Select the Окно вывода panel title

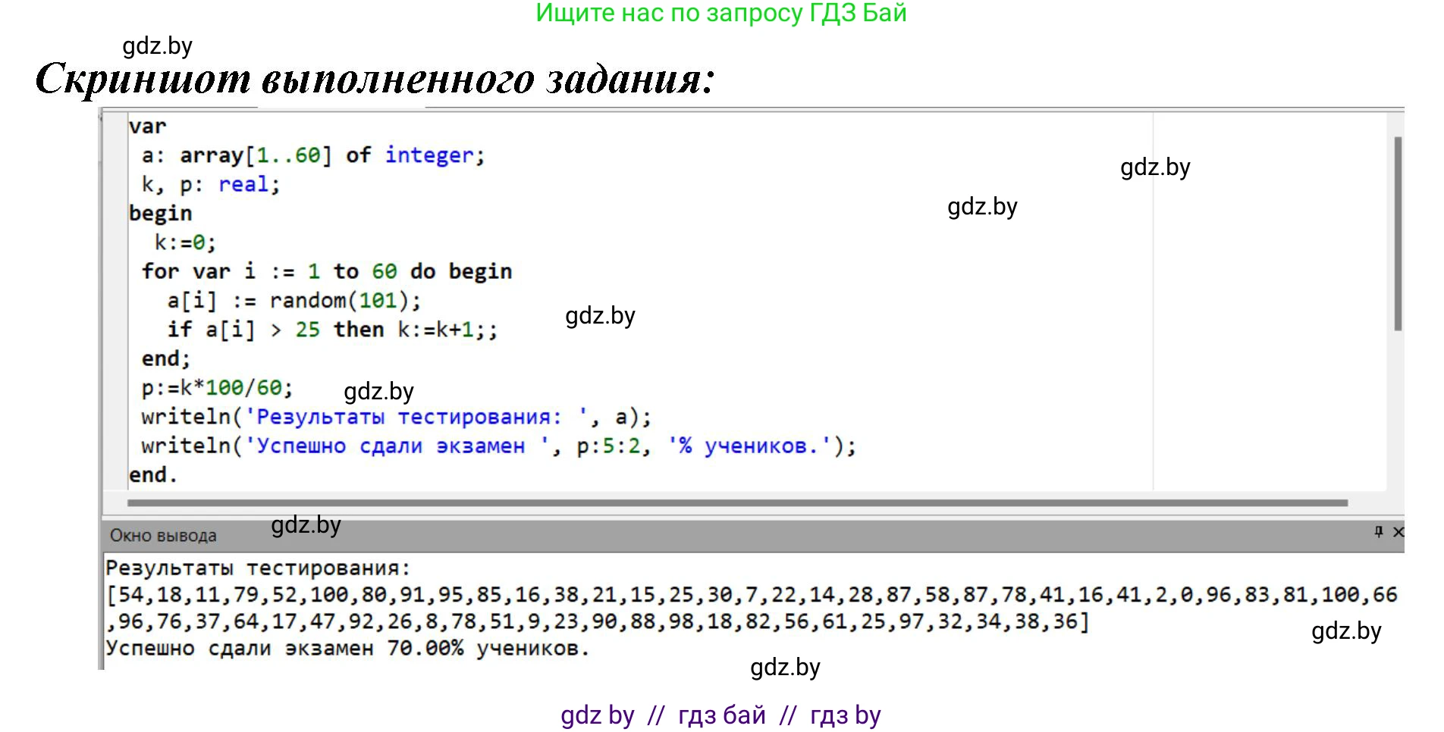coord(163,536)
